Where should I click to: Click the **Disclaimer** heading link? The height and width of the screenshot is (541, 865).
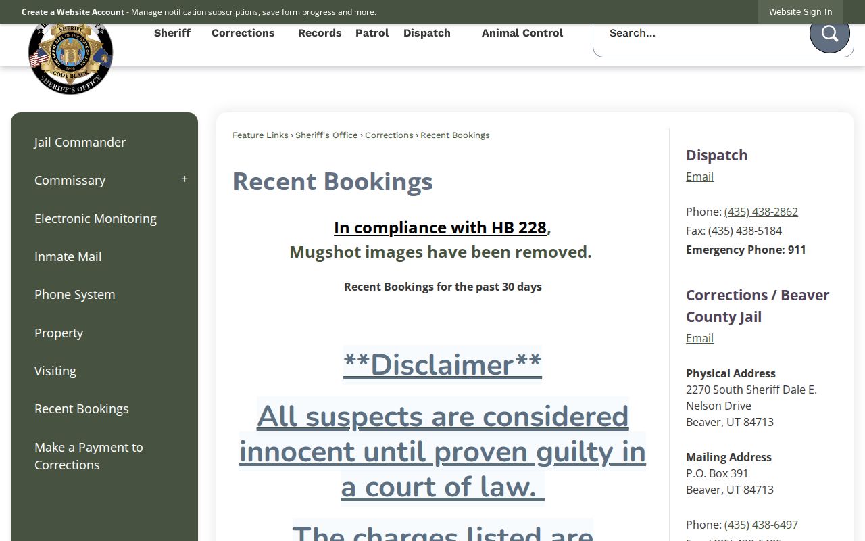tap(443, 364)
